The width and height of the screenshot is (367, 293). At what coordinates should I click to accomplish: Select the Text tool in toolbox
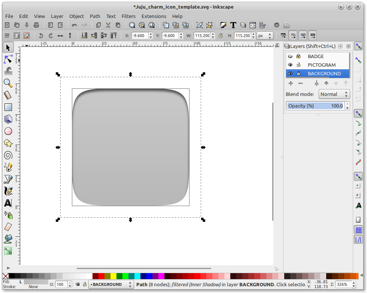click(8, 203)
